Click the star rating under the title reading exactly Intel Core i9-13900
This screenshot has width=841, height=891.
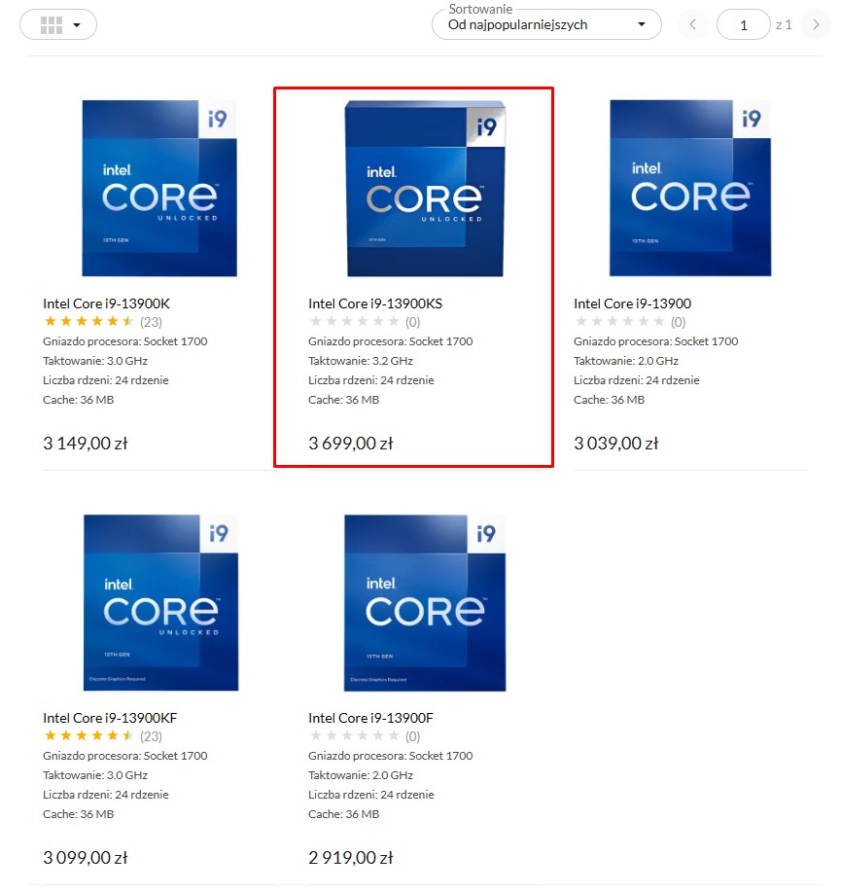619,322
